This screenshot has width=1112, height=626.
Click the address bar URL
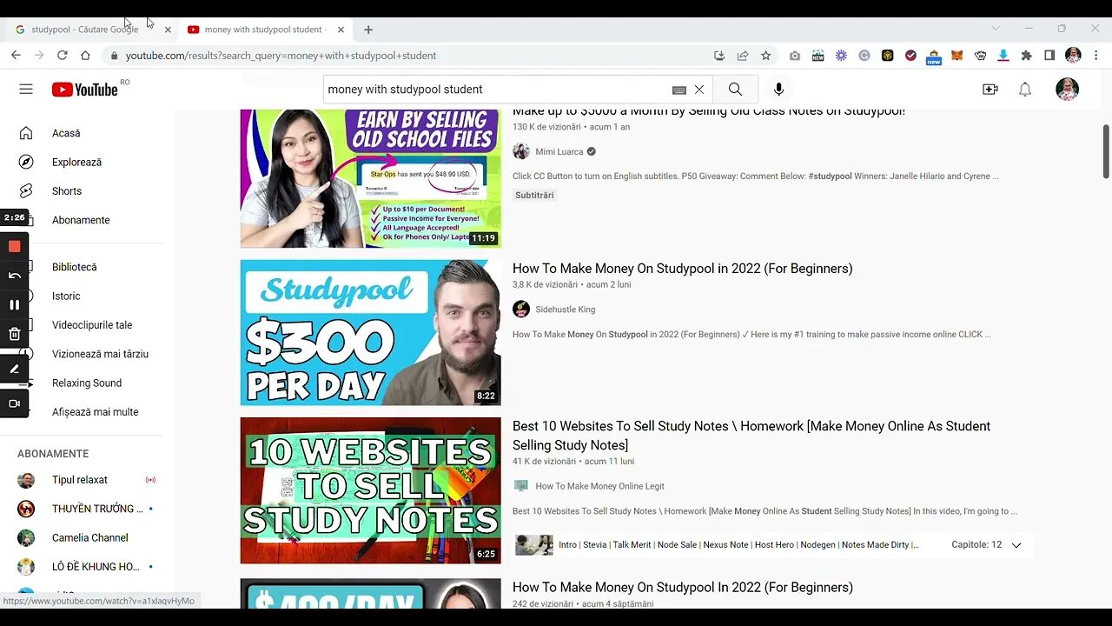point(281,56)
